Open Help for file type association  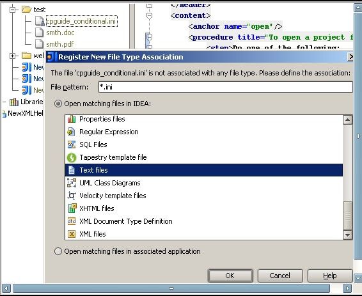coord(330,276)
